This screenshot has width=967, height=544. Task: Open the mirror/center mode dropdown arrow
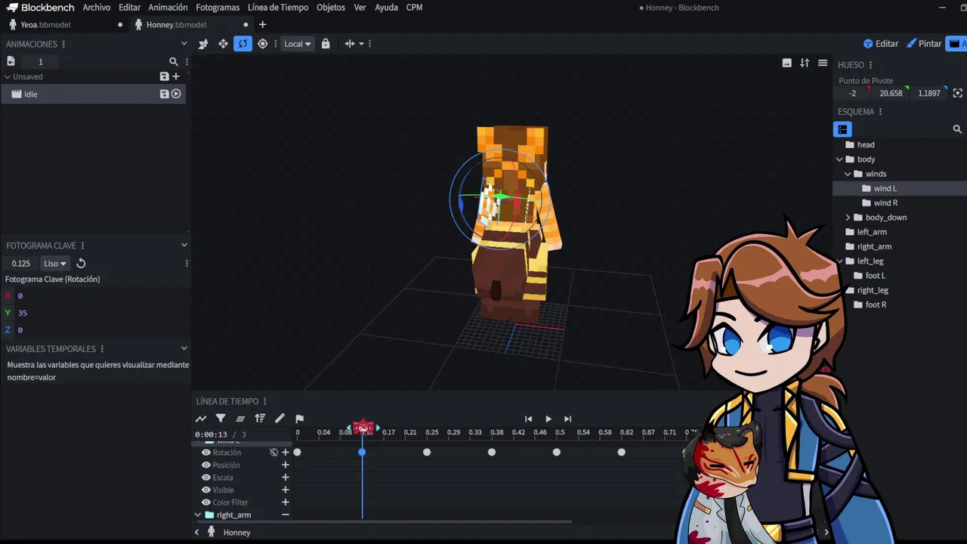click(x=361, y=44)
